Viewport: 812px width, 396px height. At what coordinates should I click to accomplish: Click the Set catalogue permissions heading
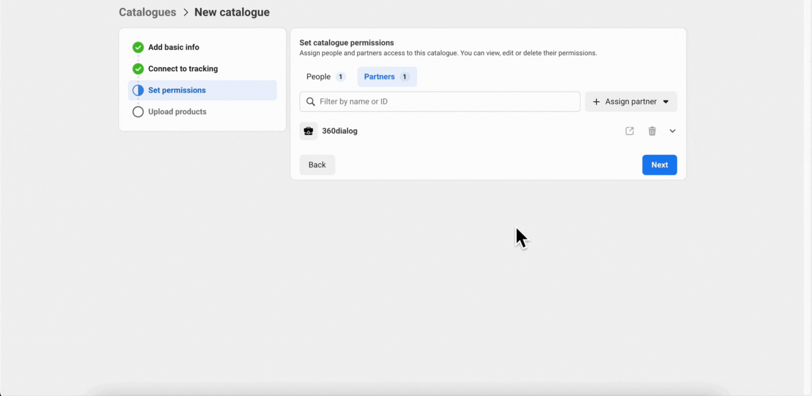346,42
